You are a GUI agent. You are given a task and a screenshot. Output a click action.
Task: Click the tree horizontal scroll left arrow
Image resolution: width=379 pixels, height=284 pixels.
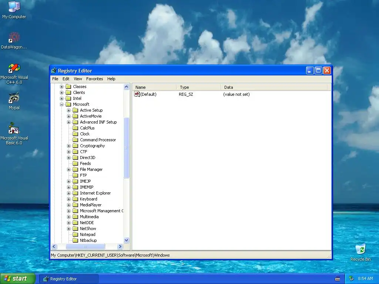[54, 247]
